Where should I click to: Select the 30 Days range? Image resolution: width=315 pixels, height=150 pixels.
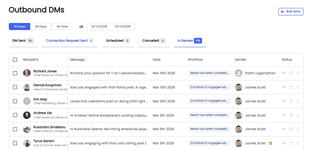(19, 27)
